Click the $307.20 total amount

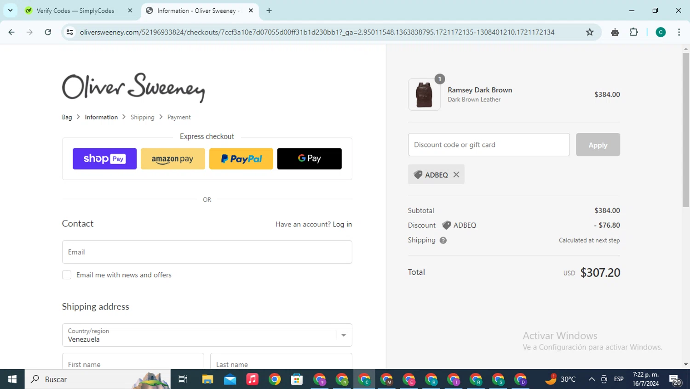[600, 272]
